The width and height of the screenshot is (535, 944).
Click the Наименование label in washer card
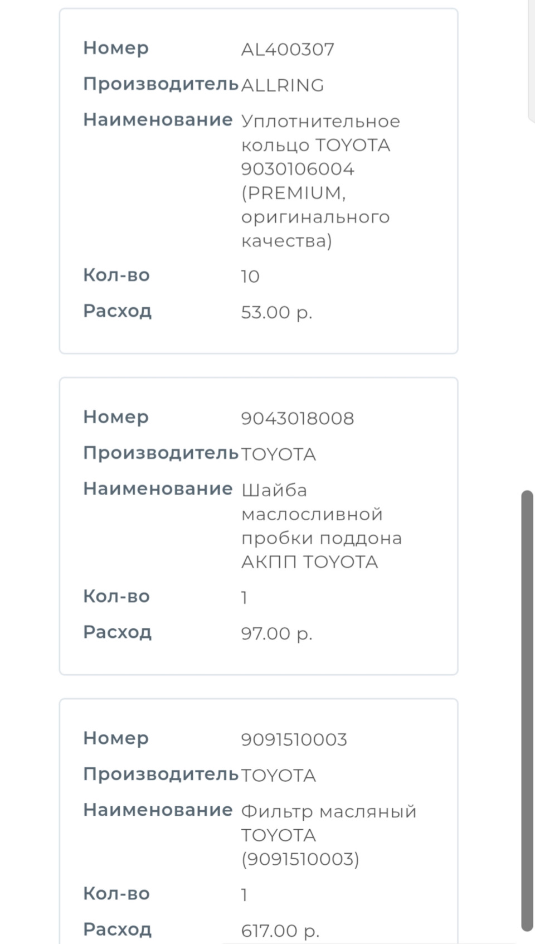tap(158, 488)
